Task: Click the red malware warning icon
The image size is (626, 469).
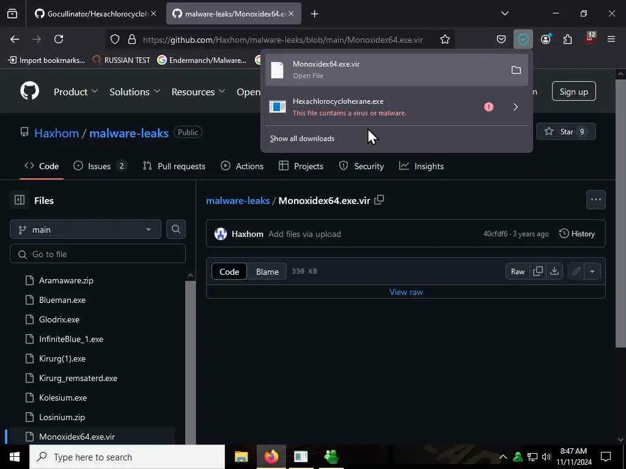Action: click(x=488, y=107)
